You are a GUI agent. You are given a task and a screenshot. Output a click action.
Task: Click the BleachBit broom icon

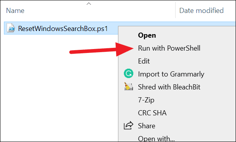point(128,86)
